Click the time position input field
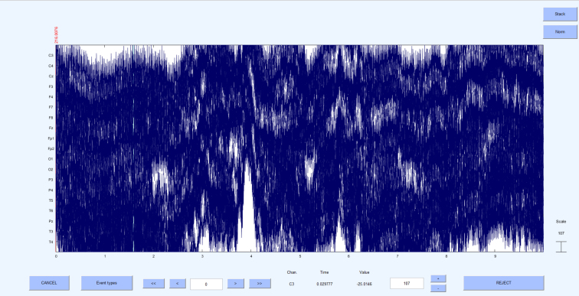Viewport: 579px width, 296px height. pyautogui.click(x=207, y=285)
